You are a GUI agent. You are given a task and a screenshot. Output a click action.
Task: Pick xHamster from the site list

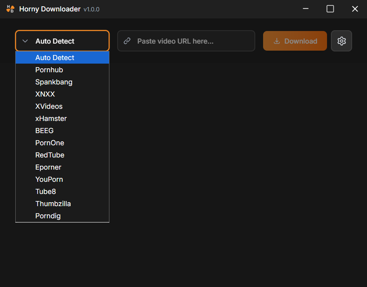tap(51, 119)
